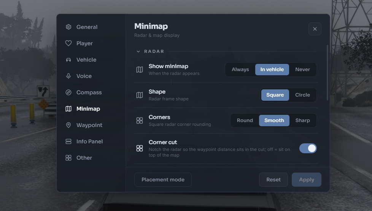Viewport: 372px width, 211px height.
Task: Click the Player heart icon
Action: tap(68, 43)
